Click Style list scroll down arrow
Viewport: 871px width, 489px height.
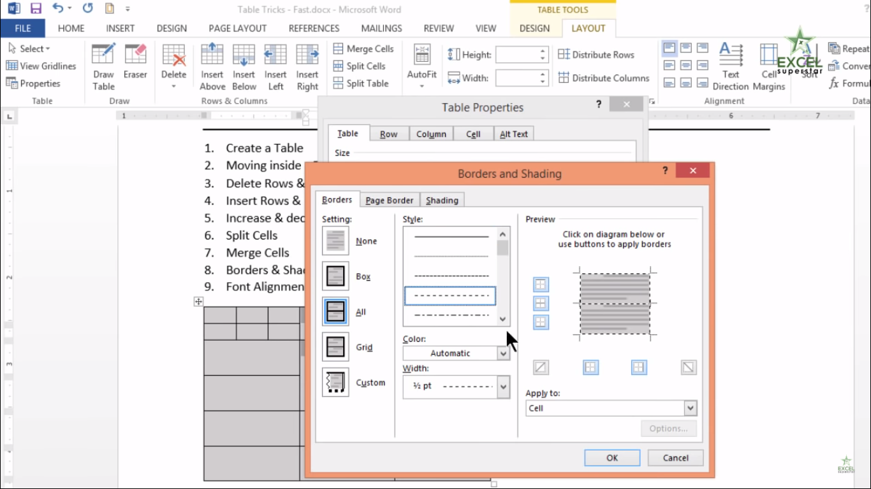pyautogui.click(x=503, y=320)
